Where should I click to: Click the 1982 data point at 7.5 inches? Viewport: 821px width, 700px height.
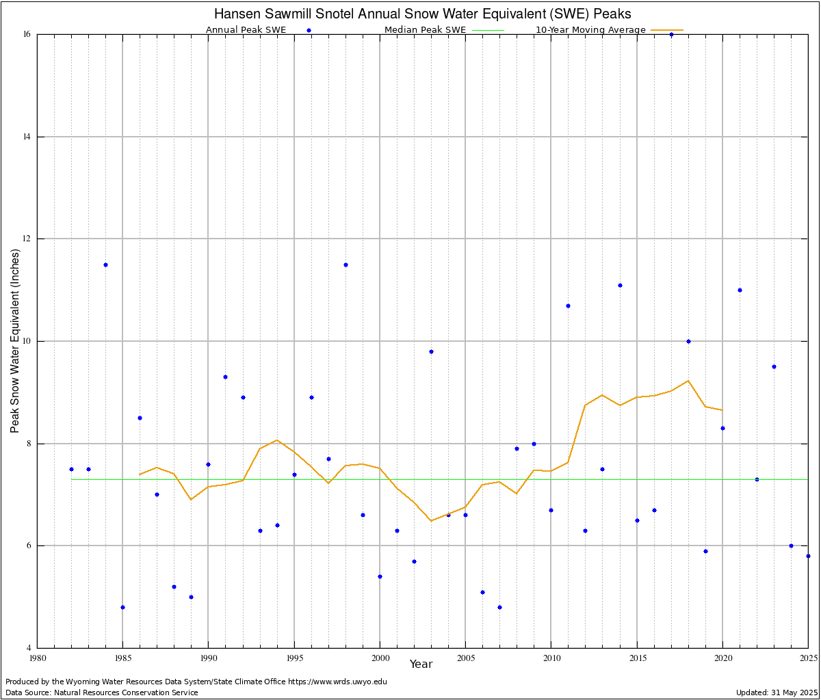[x=71, y=469]
